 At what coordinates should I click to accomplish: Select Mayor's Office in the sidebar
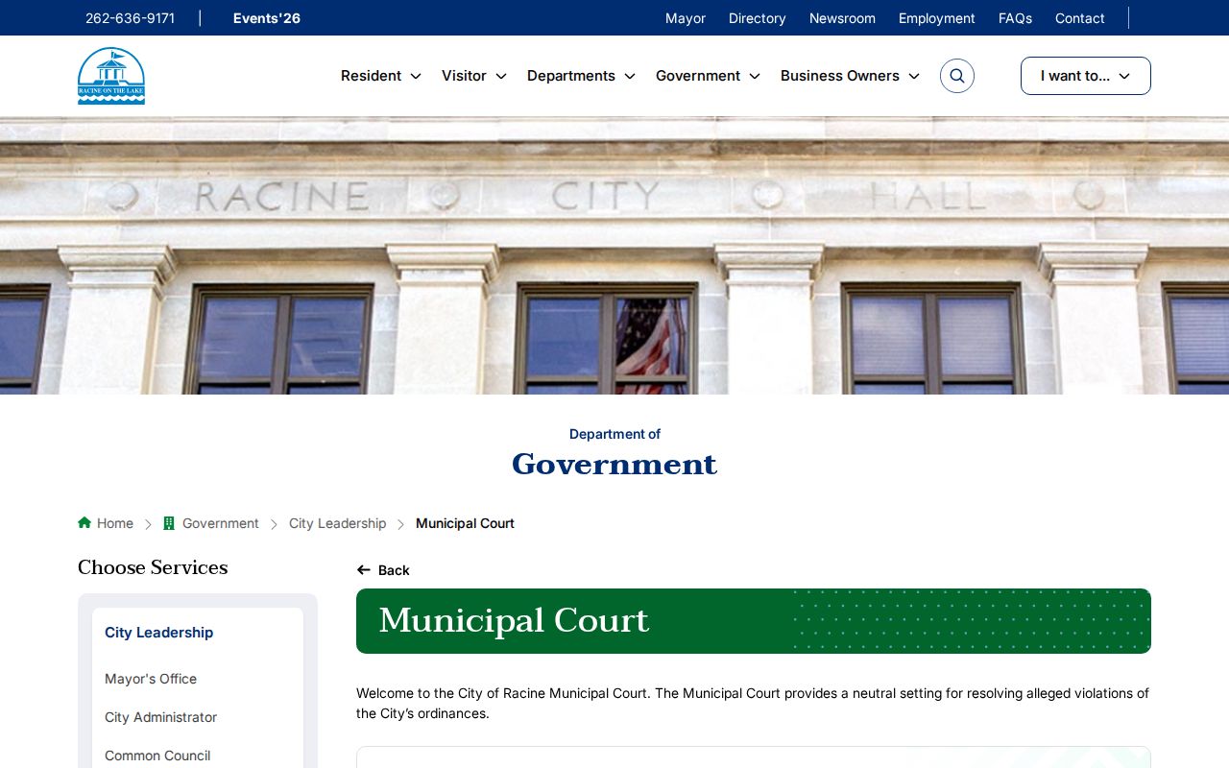(151, 679)
